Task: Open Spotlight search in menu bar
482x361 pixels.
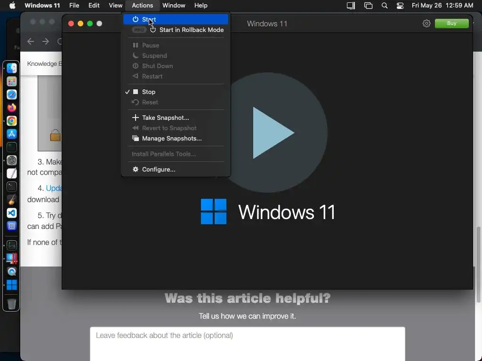Action: coord(384,6)
